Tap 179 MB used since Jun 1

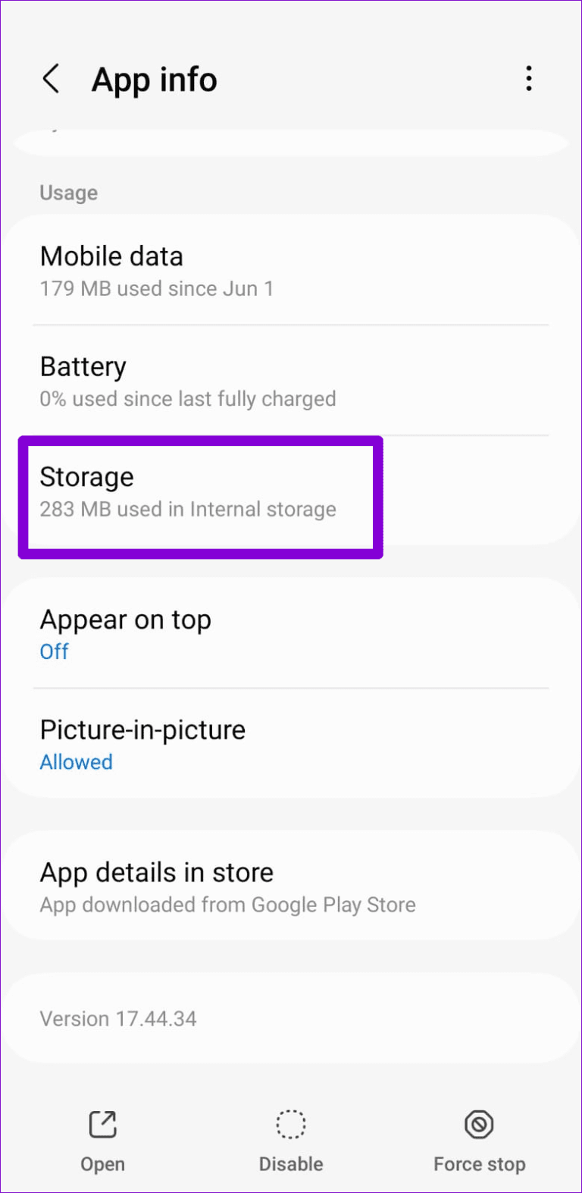(x=156, y=289)
